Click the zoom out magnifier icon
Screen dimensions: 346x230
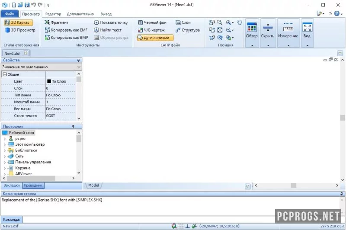pos(228,30)
